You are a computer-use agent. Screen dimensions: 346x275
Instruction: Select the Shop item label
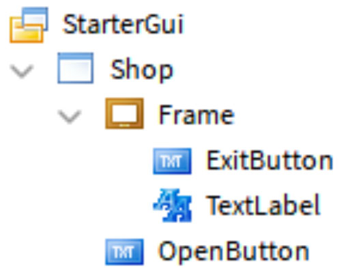tap(141, 70)
